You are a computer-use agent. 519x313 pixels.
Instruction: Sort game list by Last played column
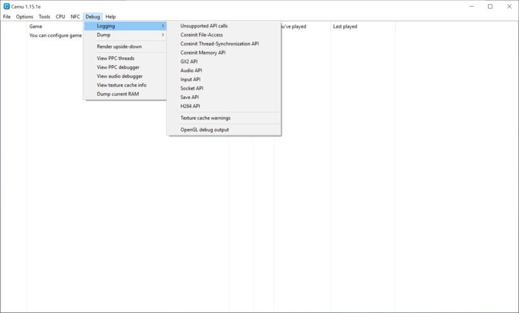click(345, 26)
